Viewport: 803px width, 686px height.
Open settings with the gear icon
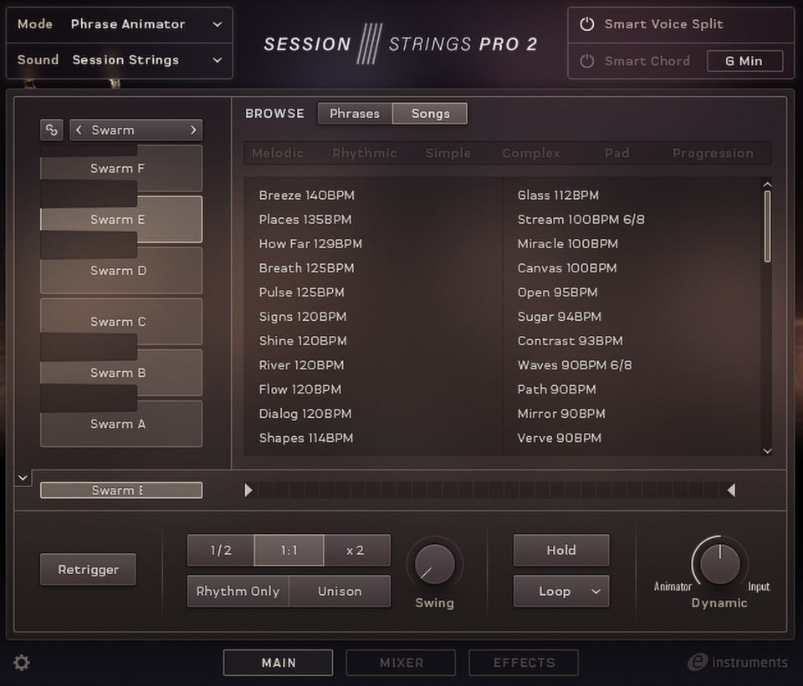click(22, 663)
